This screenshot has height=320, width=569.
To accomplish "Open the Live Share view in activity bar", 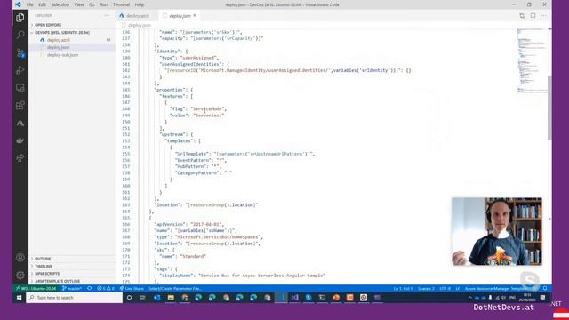I will point(20,158).
